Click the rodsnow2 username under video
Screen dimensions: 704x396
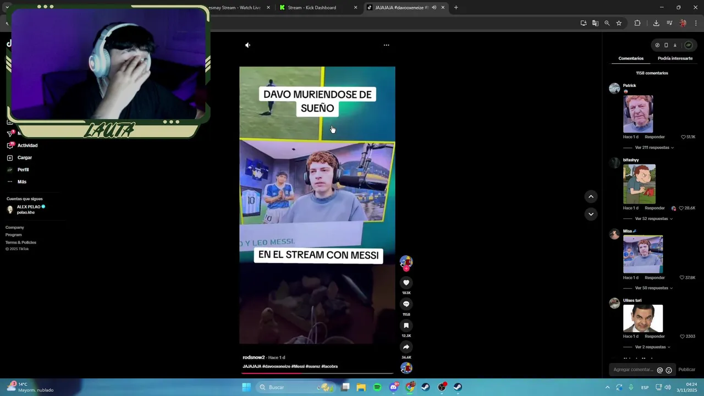coord(254,358)
